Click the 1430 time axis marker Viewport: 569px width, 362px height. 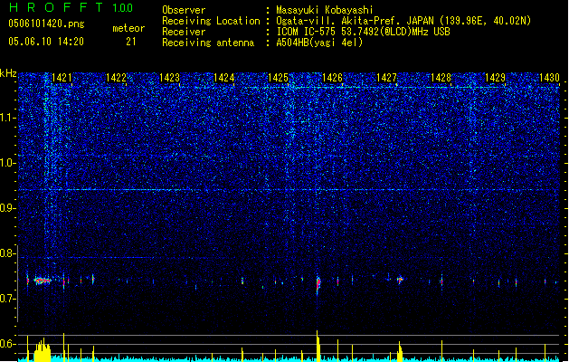549,78
